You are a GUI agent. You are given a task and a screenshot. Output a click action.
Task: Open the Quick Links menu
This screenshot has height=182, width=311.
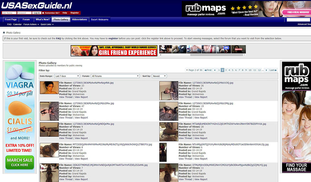click(x=47, y=24)
